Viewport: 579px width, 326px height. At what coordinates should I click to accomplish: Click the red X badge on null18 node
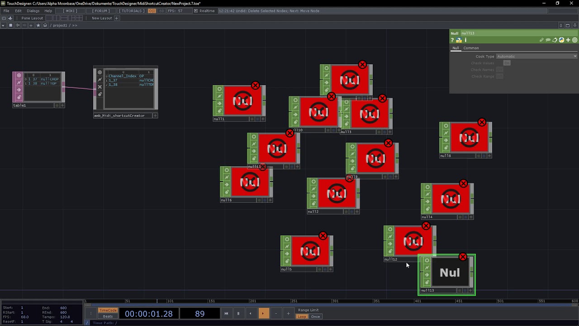pyautogui.click(x=482, y=123)
